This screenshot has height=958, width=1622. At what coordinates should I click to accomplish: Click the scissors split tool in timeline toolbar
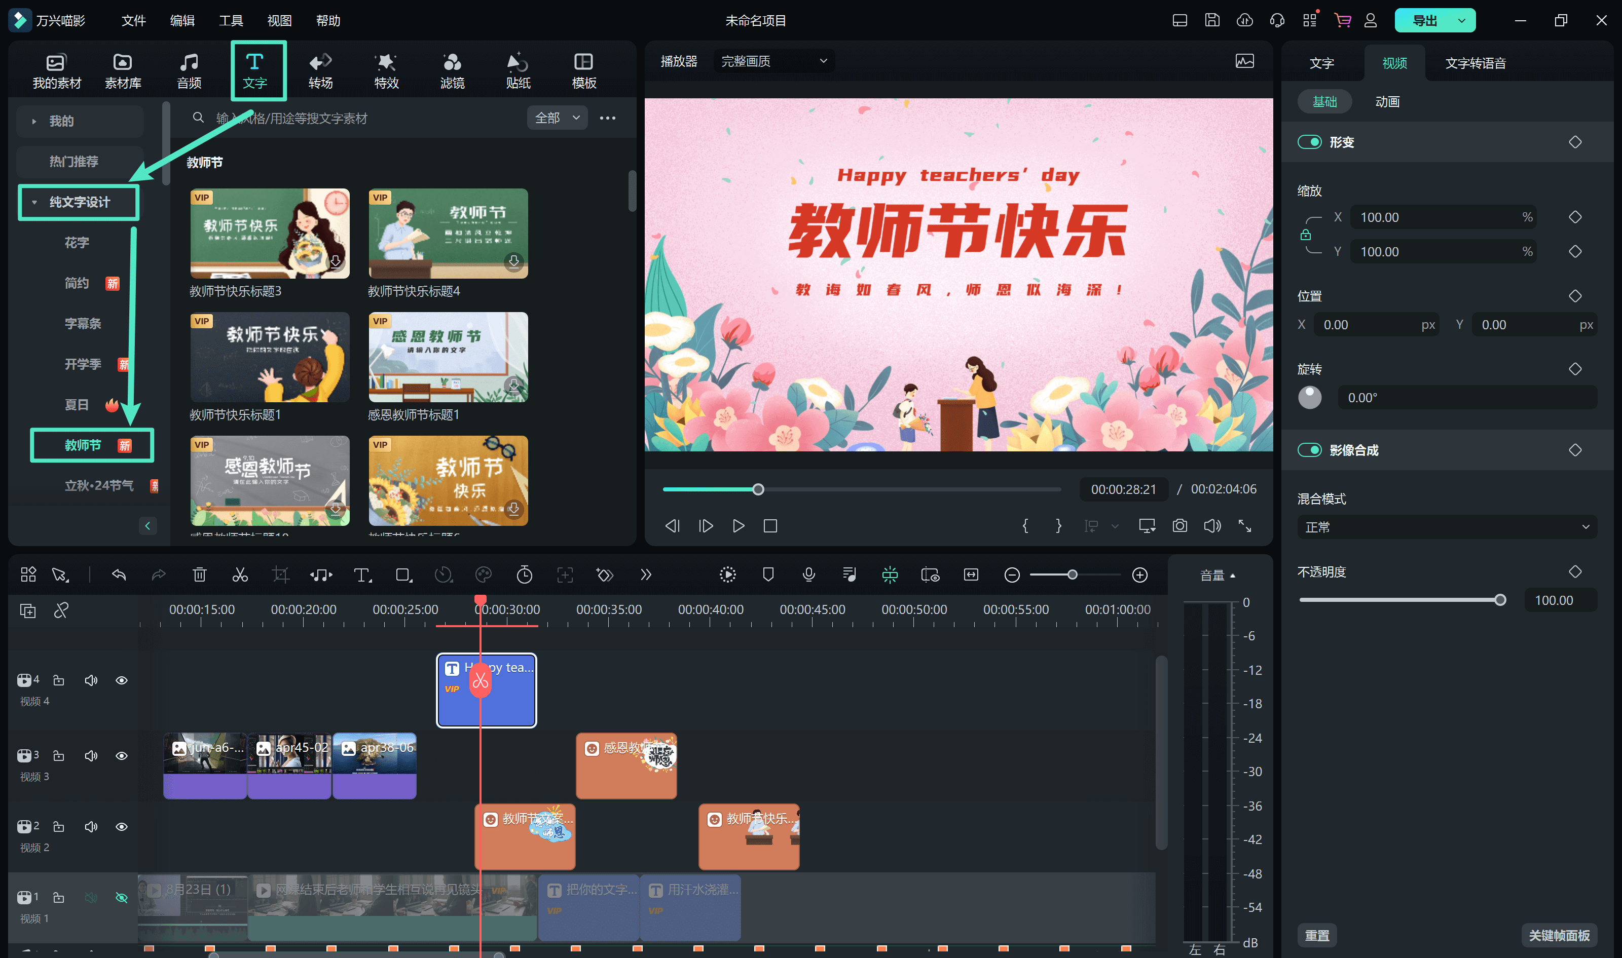pyautogui.click(x=240, y=574)
